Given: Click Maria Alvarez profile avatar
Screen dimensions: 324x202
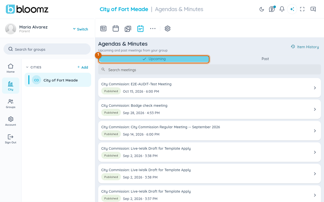Looking at the screenshot, I should 11,29.
